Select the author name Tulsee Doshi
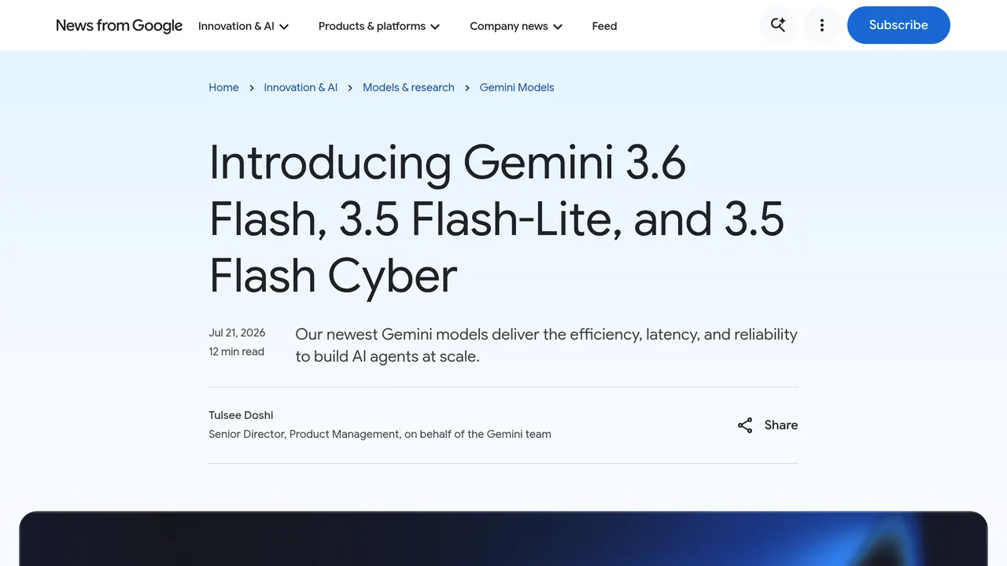Viewport: 1007px width, 566px height. click(x=241, y=415)
